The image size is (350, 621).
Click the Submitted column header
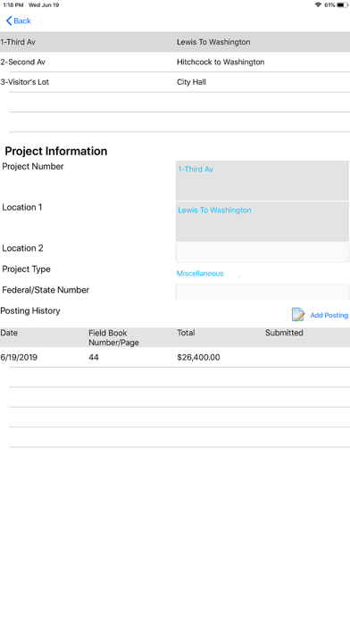(x=284, y=333)
